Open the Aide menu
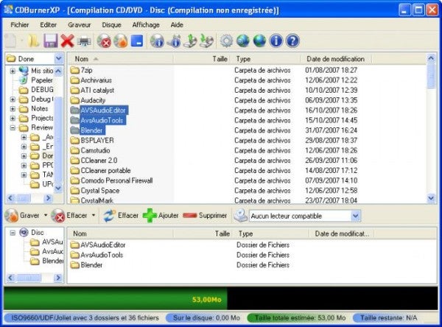442x327 pixels. 177,25
